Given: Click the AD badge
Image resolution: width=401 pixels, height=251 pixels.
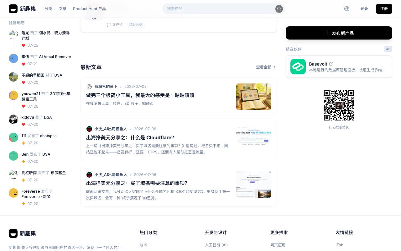Looking at the screenshot, I should tap(388, 49).
